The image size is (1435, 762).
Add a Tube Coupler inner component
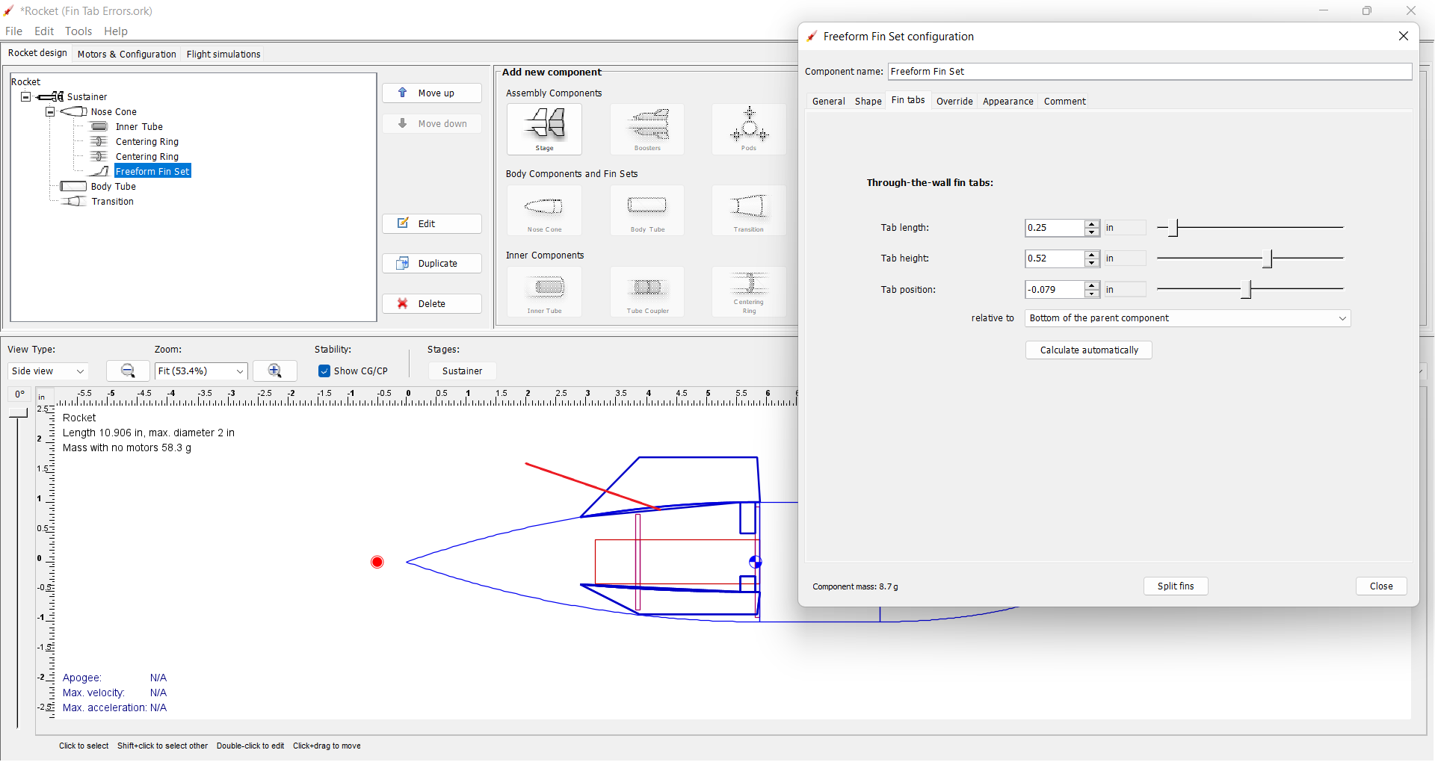647,291
